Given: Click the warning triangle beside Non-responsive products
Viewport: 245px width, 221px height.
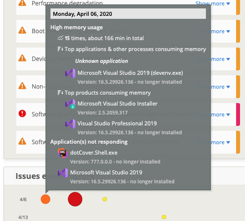Looking at the screenshot, I should click(22, 86).
